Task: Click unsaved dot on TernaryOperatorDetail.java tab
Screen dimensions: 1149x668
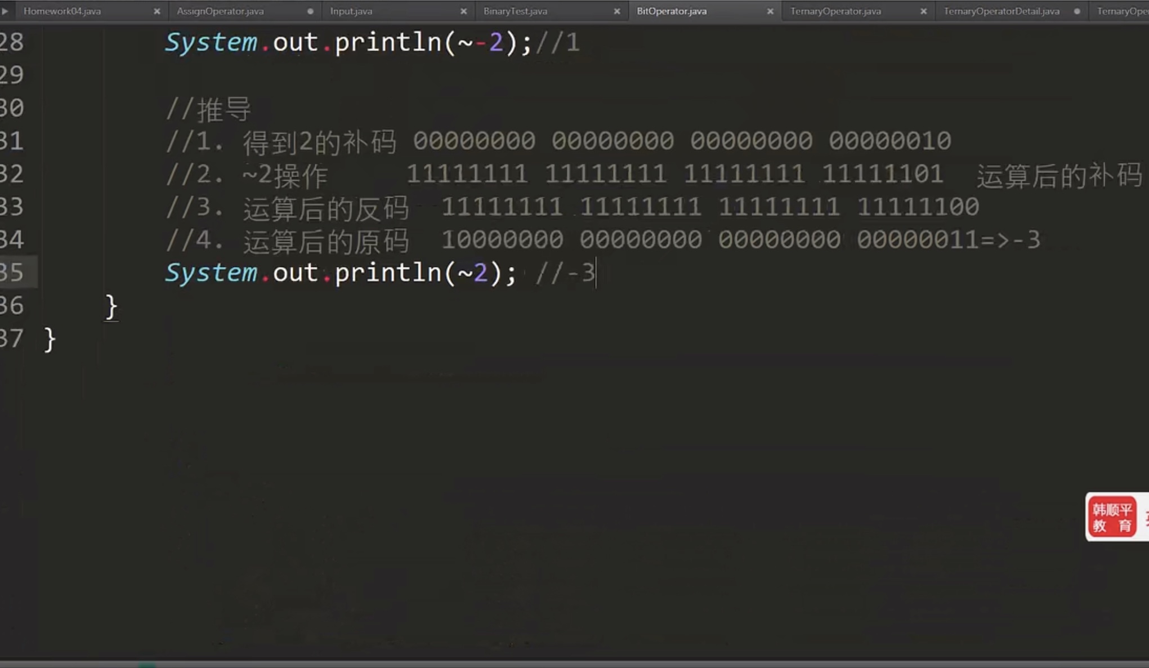Action: click(1077, 11)
